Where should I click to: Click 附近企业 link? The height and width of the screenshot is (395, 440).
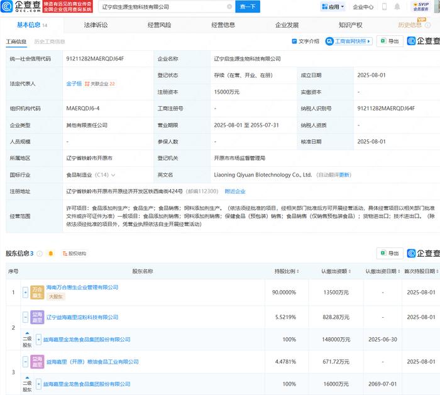coord(235,191)
